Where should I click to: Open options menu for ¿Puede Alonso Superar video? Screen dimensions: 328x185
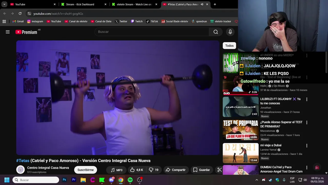click(x=307, y=122)
